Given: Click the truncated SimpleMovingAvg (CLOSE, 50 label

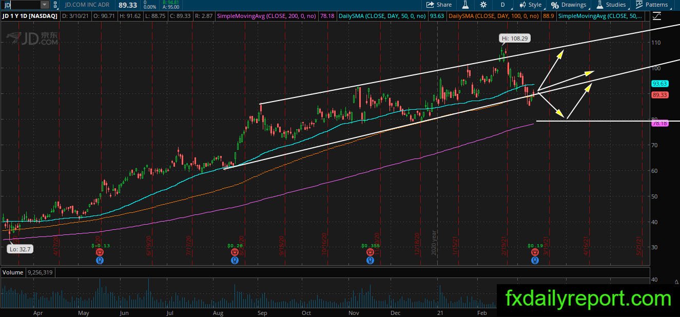Looking at the screenshot, I should [x=600, y=16].
